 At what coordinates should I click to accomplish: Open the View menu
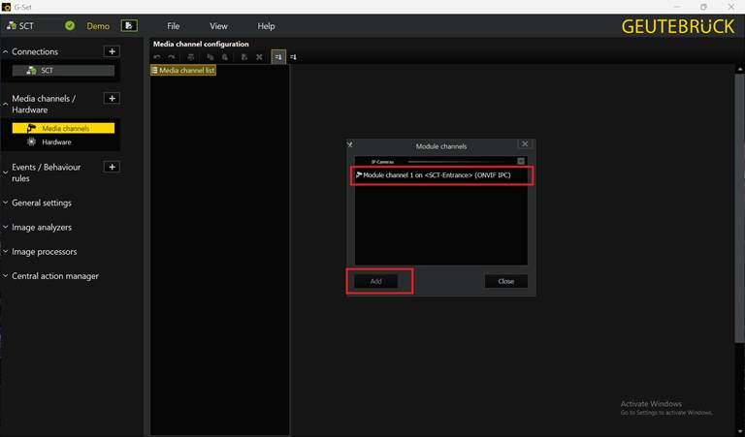coord(218,26)
